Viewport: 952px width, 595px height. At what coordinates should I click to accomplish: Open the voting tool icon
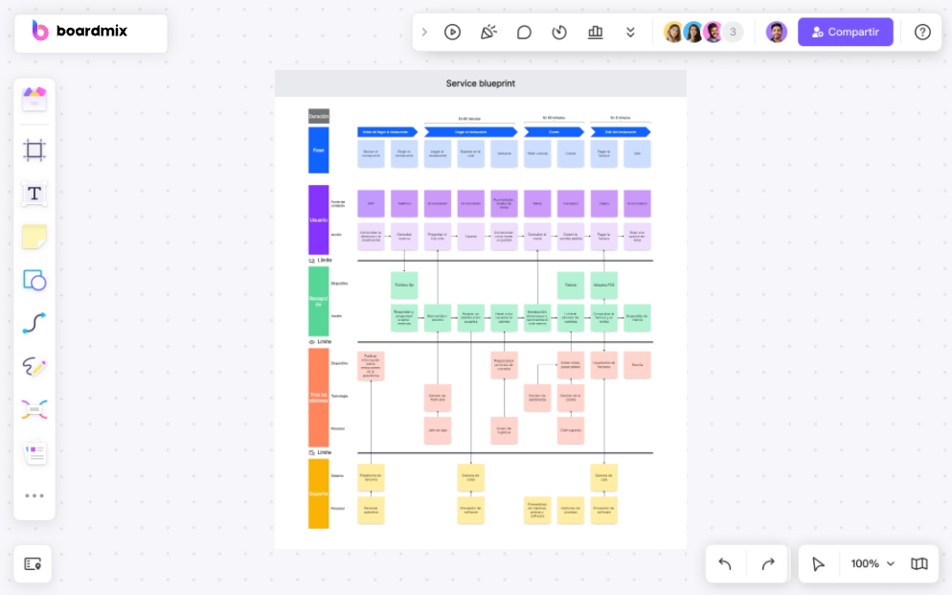pos(595,33)
